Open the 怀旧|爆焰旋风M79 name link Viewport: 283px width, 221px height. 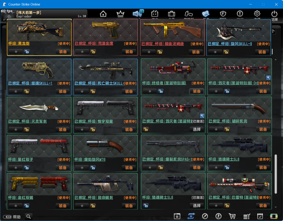(x=90, y=159)
